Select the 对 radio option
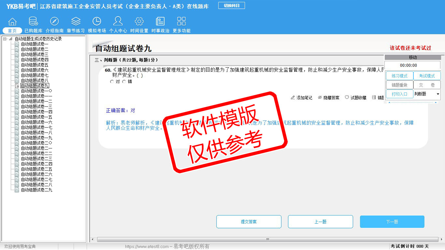Viewport: 445px width, 250px height. pyautogui.click(x=112, y=82)
